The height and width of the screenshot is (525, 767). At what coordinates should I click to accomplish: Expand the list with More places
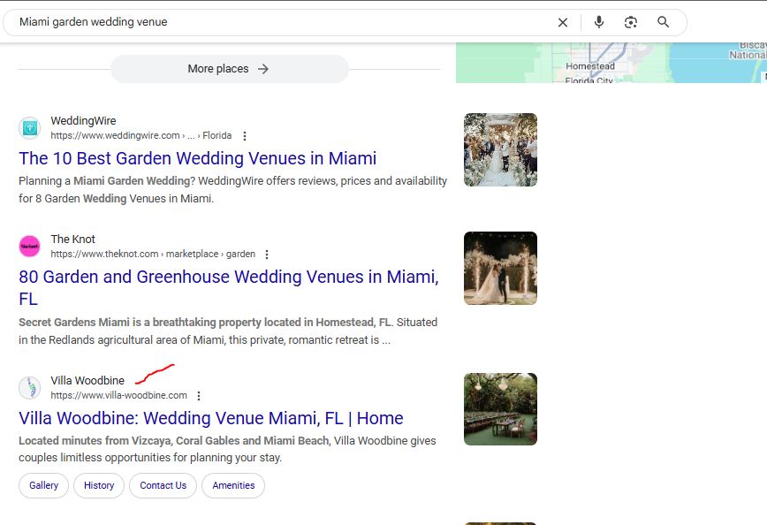pos(229,69)
